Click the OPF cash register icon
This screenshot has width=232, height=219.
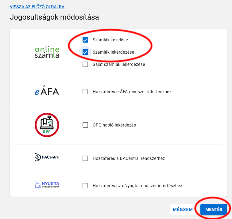pos(47,125)
